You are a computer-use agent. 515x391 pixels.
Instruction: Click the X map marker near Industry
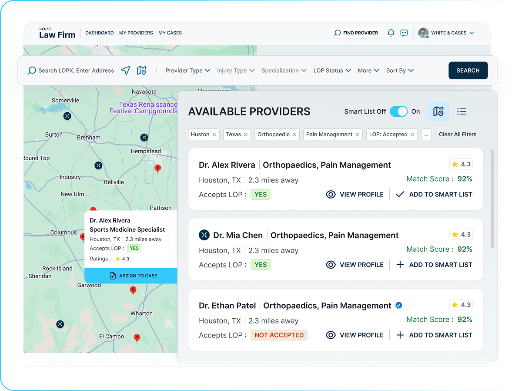(98, 165)
